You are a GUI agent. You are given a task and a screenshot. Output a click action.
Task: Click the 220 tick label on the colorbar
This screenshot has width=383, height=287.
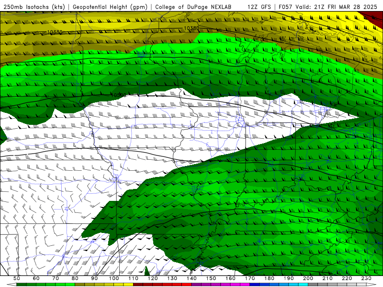347,278
